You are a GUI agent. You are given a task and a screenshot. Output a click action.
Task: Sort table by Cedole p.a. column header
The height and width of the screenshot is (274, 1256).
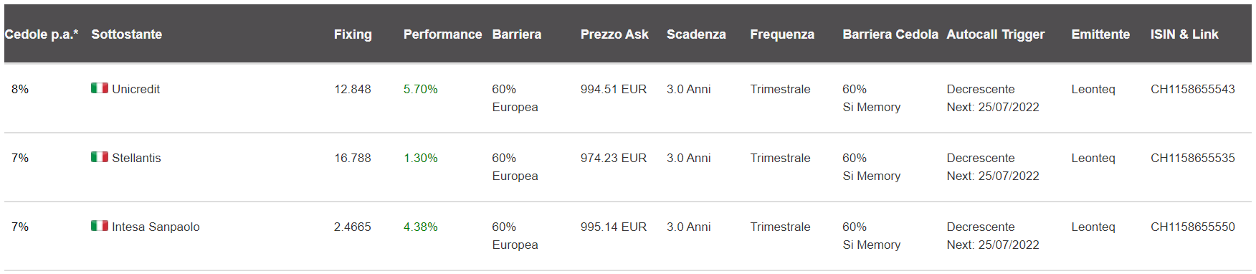42,34
